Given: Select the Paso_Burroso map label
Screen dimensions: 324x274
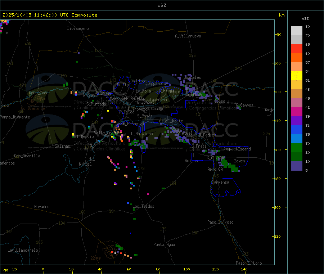Looking at the screenshot, I should [x=220, y=222].
